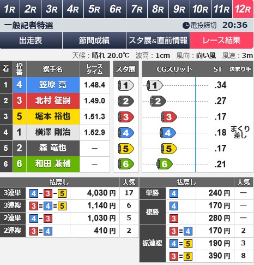Click the clock icon beside 電投締切

tap(186, 25)
